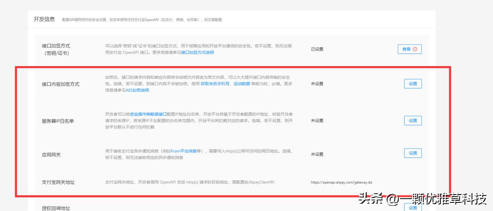Viewport: 493px width, 211px height.
Task: Click the 授权回调地址 row label
Action: 55,208
